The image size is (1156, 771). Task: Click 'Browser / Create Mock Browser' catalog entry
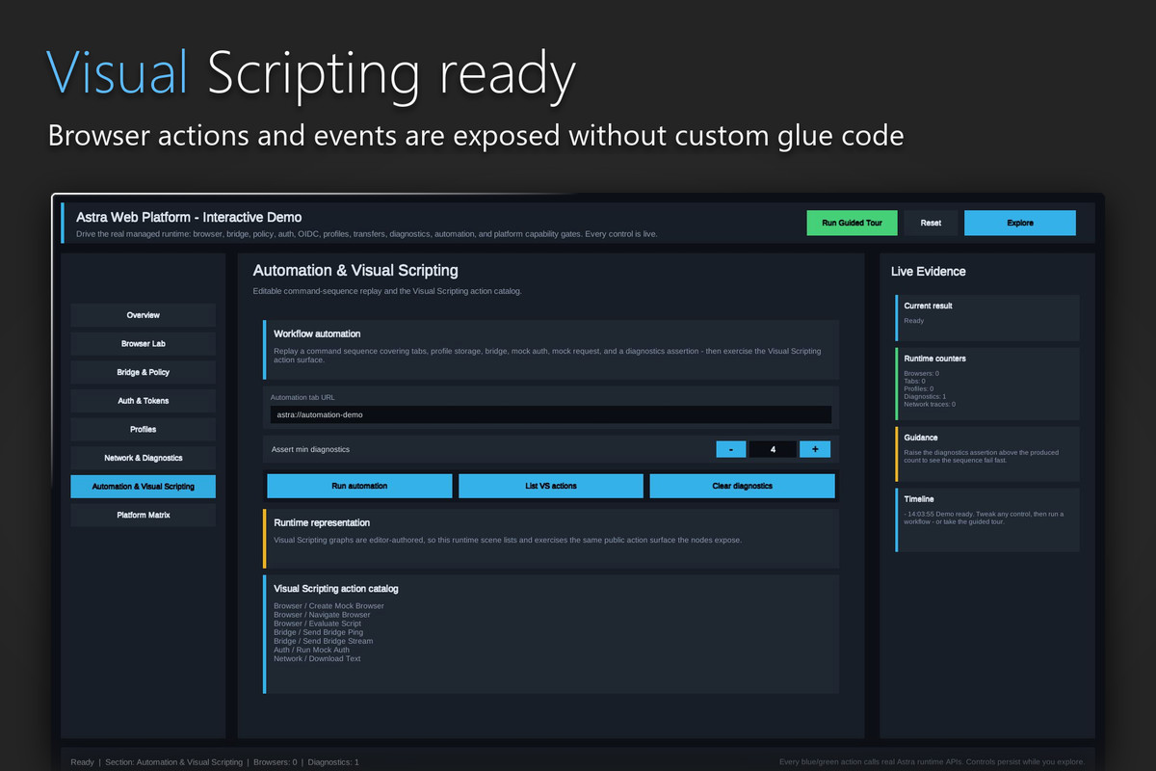tap(328, 606)
